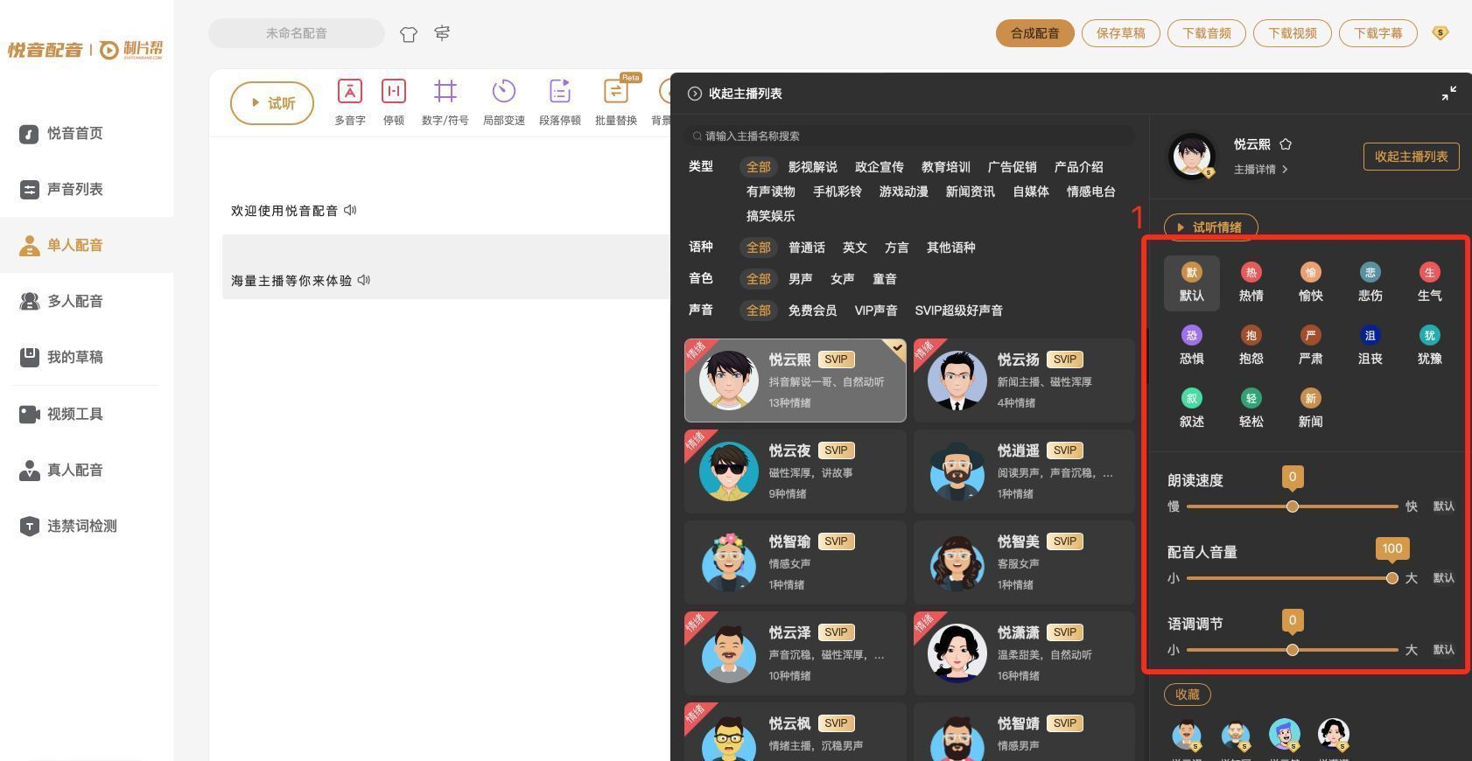Filter type by 影视解说
The height and width of the screenshot is (761, 1472).
click(813, 167)
